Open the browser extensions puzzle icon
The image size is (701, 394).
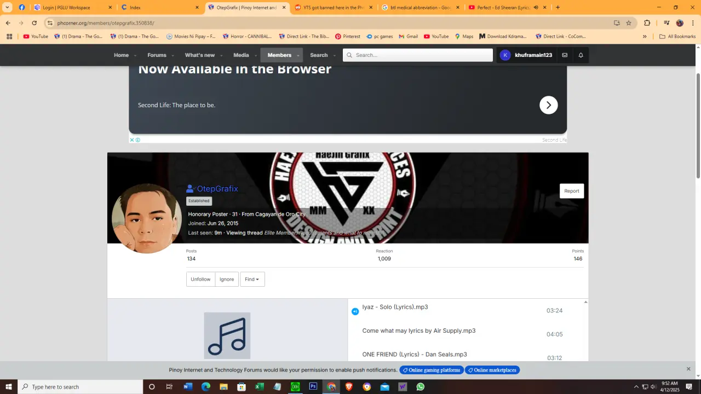click(x=647, y=23)
